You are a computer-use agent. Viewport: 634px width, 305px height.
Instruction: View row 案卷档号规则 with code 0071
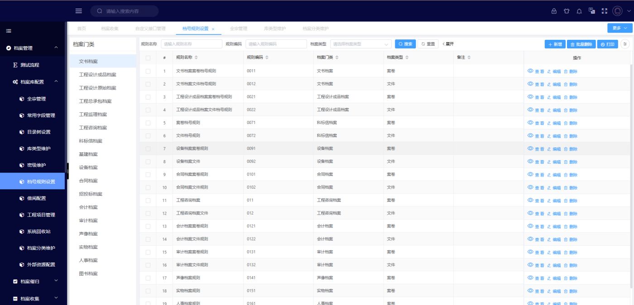click(536, 123)
